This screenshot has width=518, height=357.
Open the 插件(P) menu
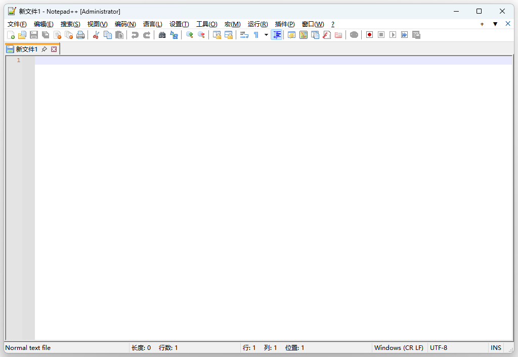coord(285,24)
